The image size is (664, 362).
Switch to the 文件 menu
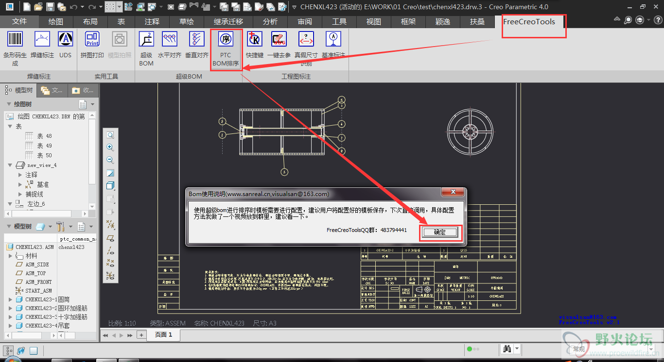click(x=19, y=22)
